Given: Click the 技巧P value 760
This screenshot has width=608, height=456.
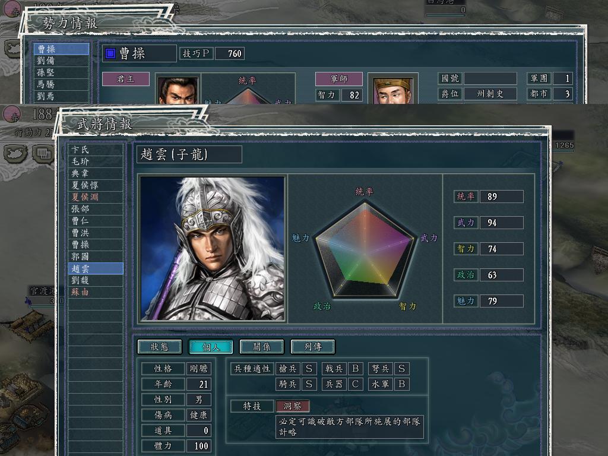Looking at the screenshot, I should 230,53.
